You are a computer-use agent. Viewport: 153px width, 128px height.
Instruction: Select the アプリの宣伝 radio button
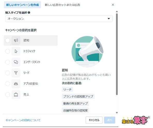(7, 84)
